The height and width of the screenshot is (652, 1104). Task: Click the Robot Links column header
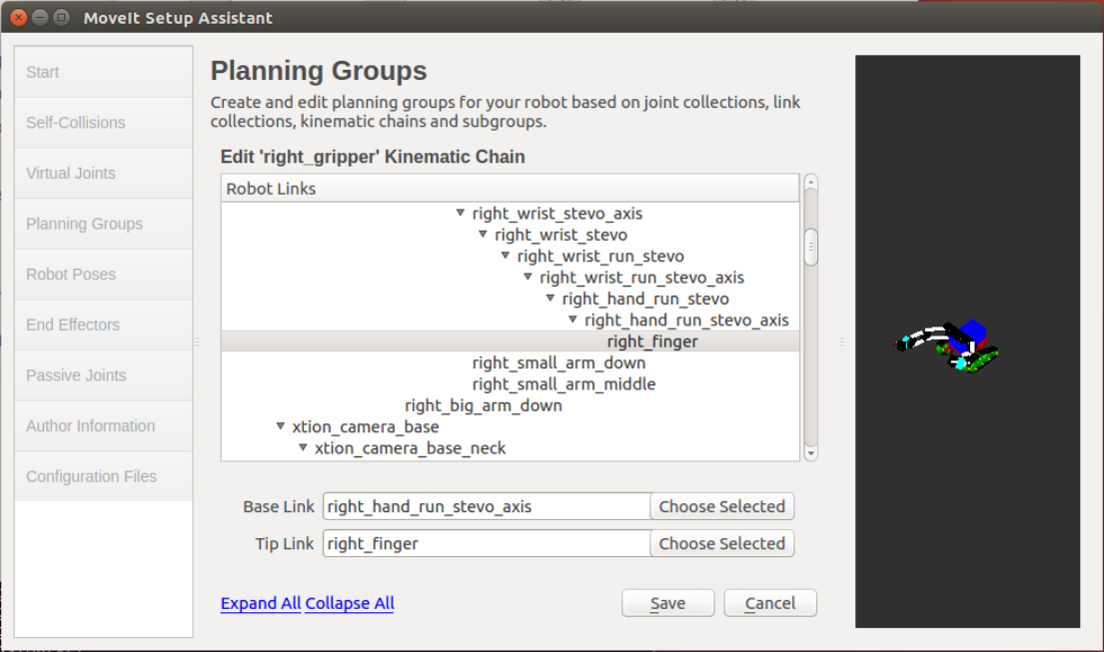511,189
